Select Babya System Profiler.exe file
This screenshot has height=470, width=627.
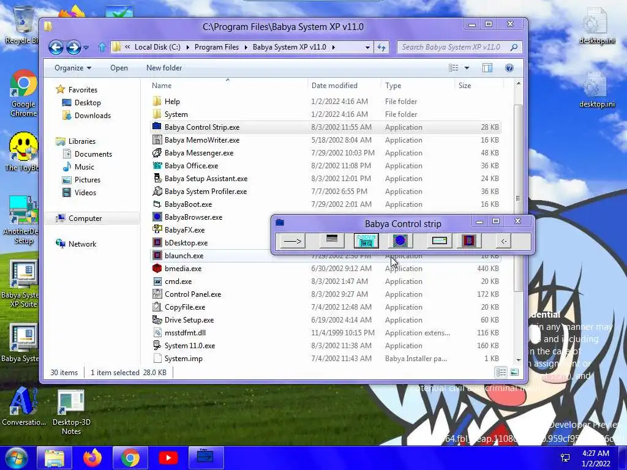(326, 192)
